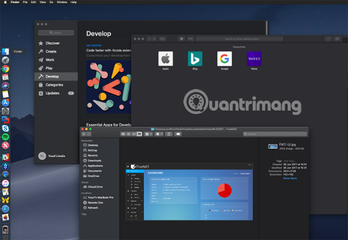Screen dimensions: 348x240
Task: Select Work in App Store sidebar
Action: pyautogui.click(x=56, y=59)
